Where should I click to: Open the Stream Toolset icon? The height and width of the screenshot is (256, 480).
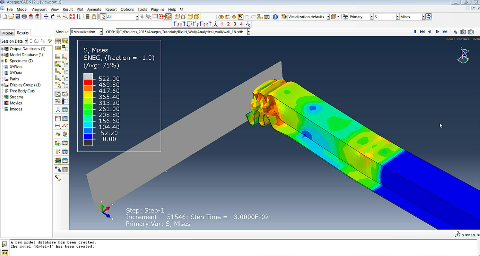click(58, 160)
